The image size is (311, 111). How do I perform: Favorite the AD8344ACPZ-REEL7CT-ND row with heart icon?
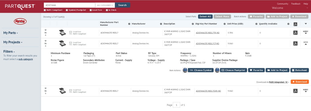click(x=46, y=41)
